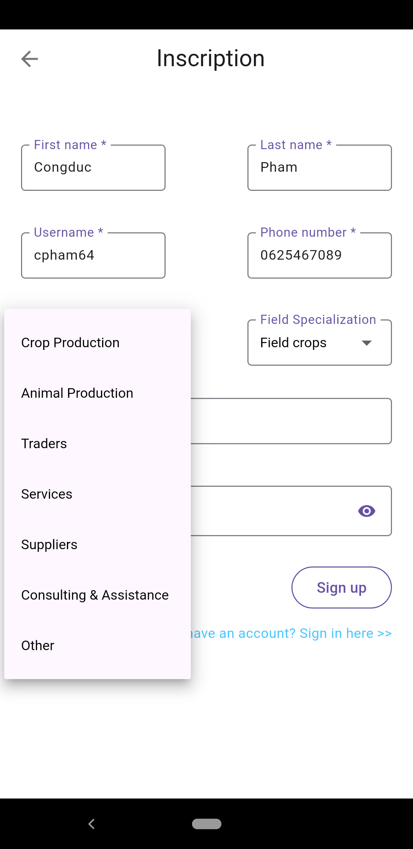Select Consulting & Assistance option

pos(95,595)
